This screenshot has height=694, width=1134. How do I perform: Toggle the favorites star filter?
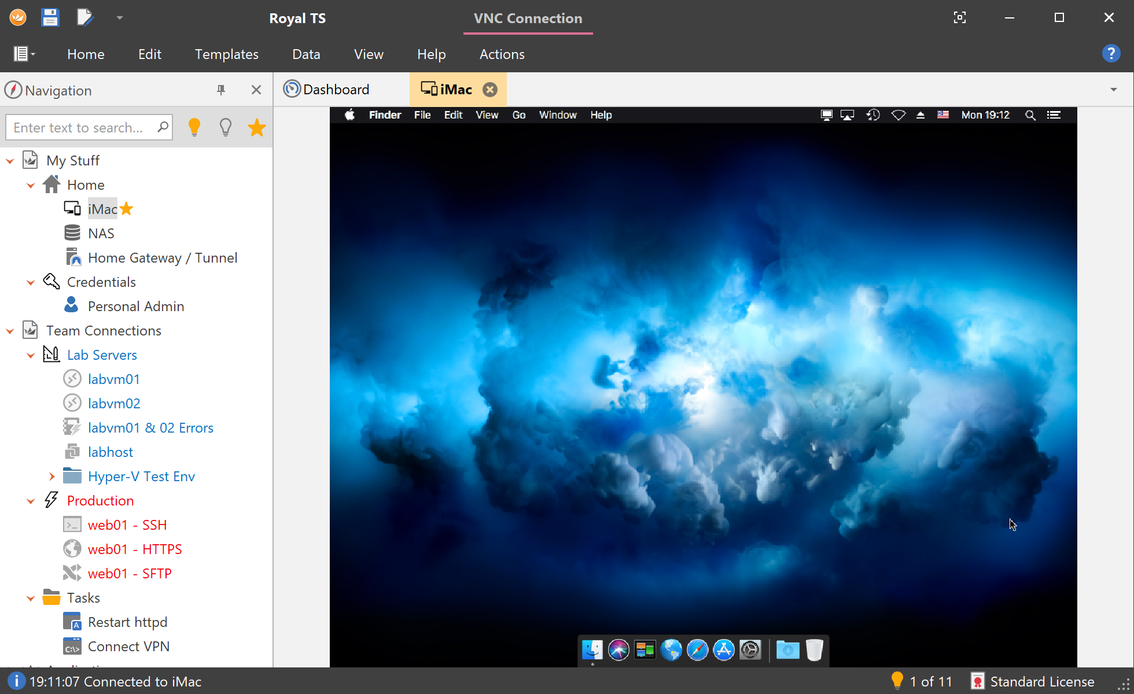(x=256, y=127)
